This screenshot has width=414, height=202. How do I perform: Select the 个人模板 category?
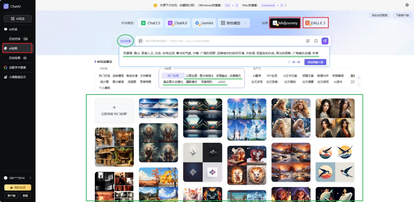point(104,88)
